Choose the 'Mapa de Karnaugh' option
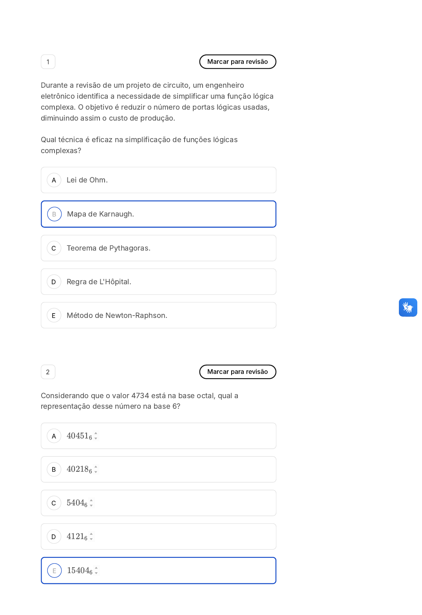This screenshot has height=615, width=422. 158,214
